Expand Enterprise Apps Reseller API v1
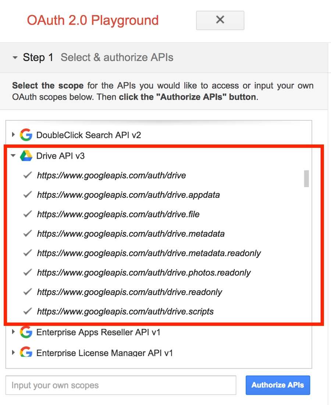 click(x=14, y=332)
